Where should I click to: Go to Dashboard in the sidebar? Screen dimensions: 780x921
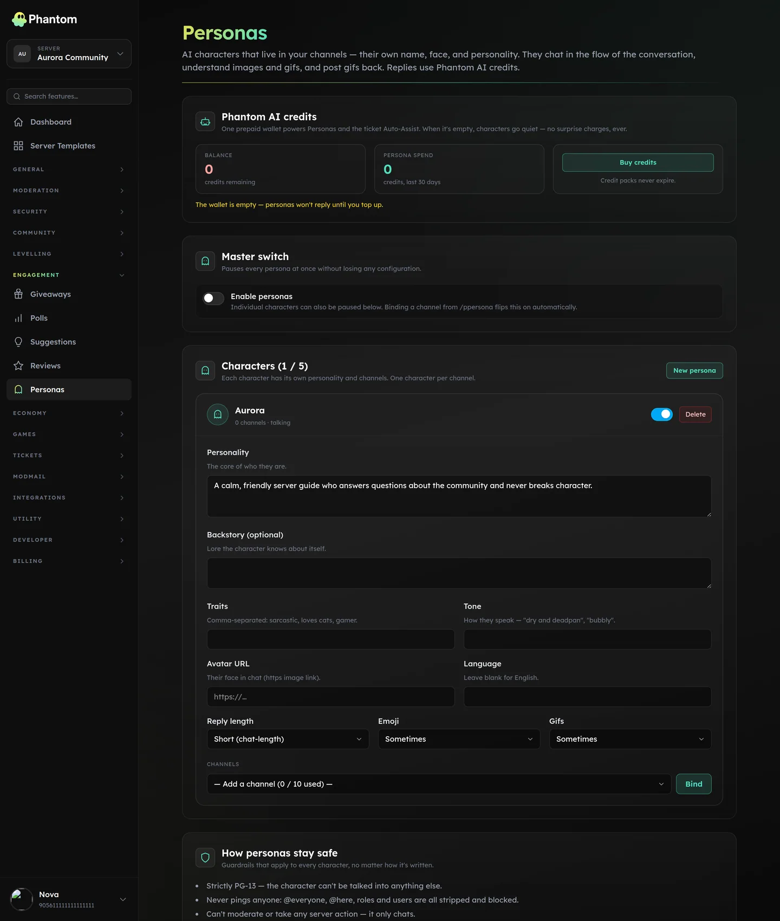pos(69,122)
